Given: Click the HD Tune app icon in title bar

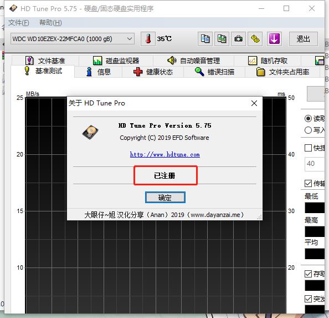Looking at the screenshot, I should 13,8.
